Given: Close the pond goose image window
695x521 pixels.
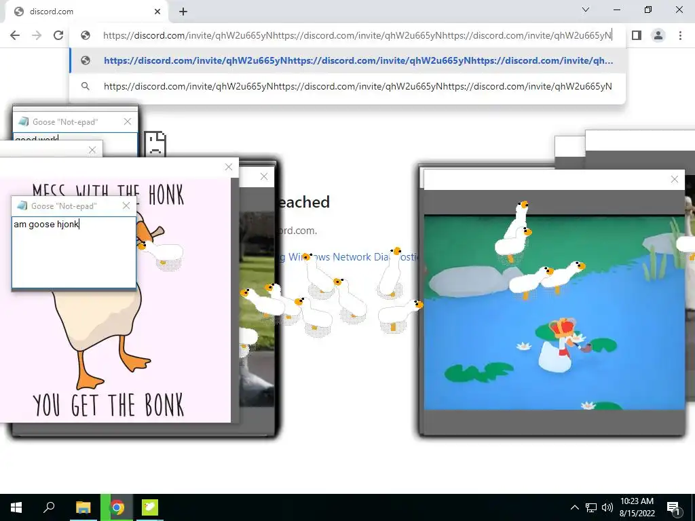Looking at the screenshot, I should [x=675, y=179].
